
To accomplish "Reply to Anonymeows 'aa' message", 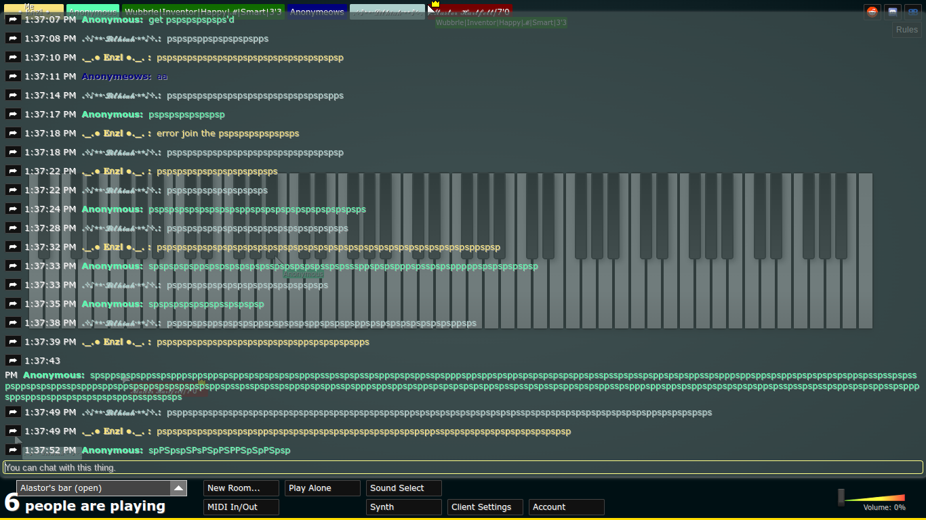I will pos(13,77).
